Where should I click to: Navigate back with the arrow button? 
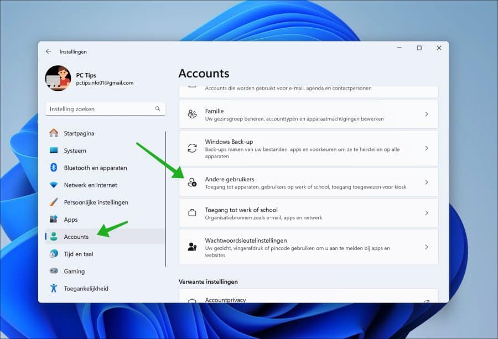(49, 51)
